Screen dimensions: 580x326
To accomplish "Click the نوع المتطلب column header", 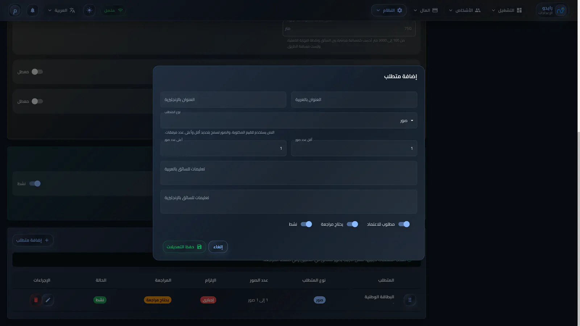I will tap(314, 280).
